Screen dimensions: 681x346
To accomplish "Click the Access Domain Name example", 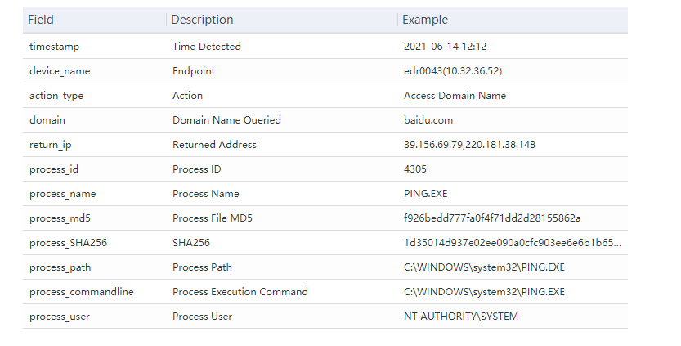I will coord(455,96).
